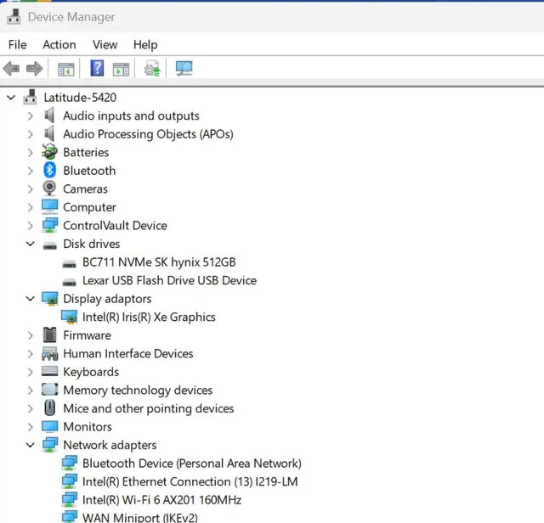Select Intel(R) Iris(R) Xe Graphics adapter
Image resolution: width=544 pixels, height=523 pixels.
[x=149, y=318]
